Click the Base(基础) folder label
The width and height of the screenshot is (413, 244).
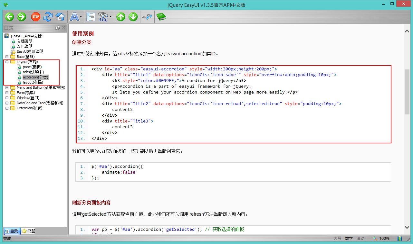25,57
